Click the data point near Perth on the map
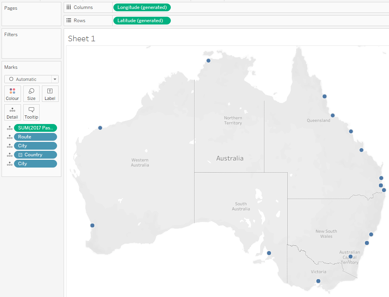Image resolution: width=389 pixels, height=297 pixels. coord(92,225)
